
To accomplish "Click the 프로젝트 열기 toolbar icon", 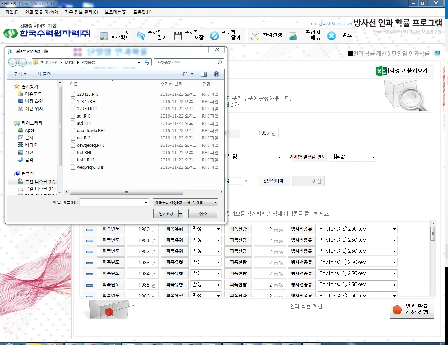I will coord(141,35).
